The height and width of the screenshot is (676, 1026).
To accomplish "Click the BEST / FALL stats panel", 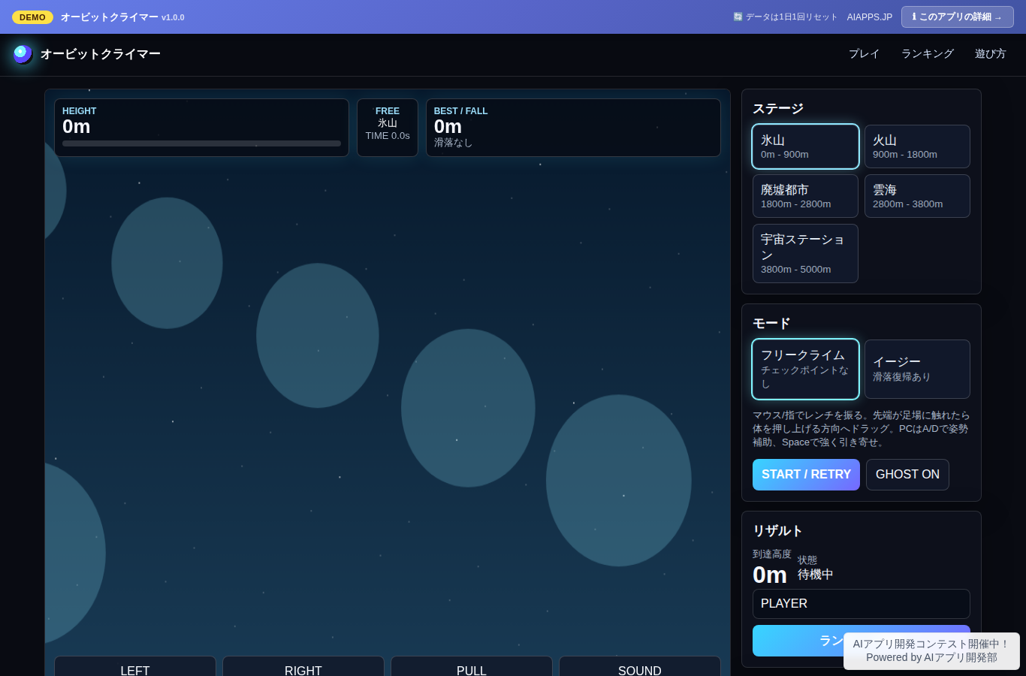I will pos(573,128).
